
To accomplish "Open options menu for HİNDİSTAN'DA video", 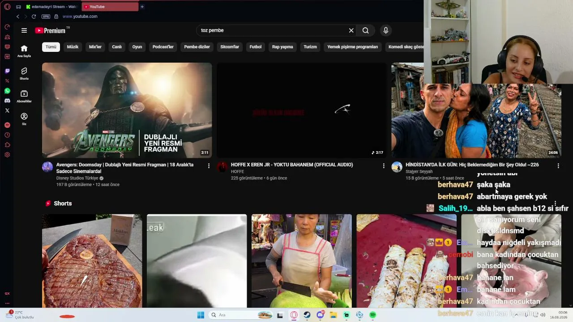I will tap(558, 165).
